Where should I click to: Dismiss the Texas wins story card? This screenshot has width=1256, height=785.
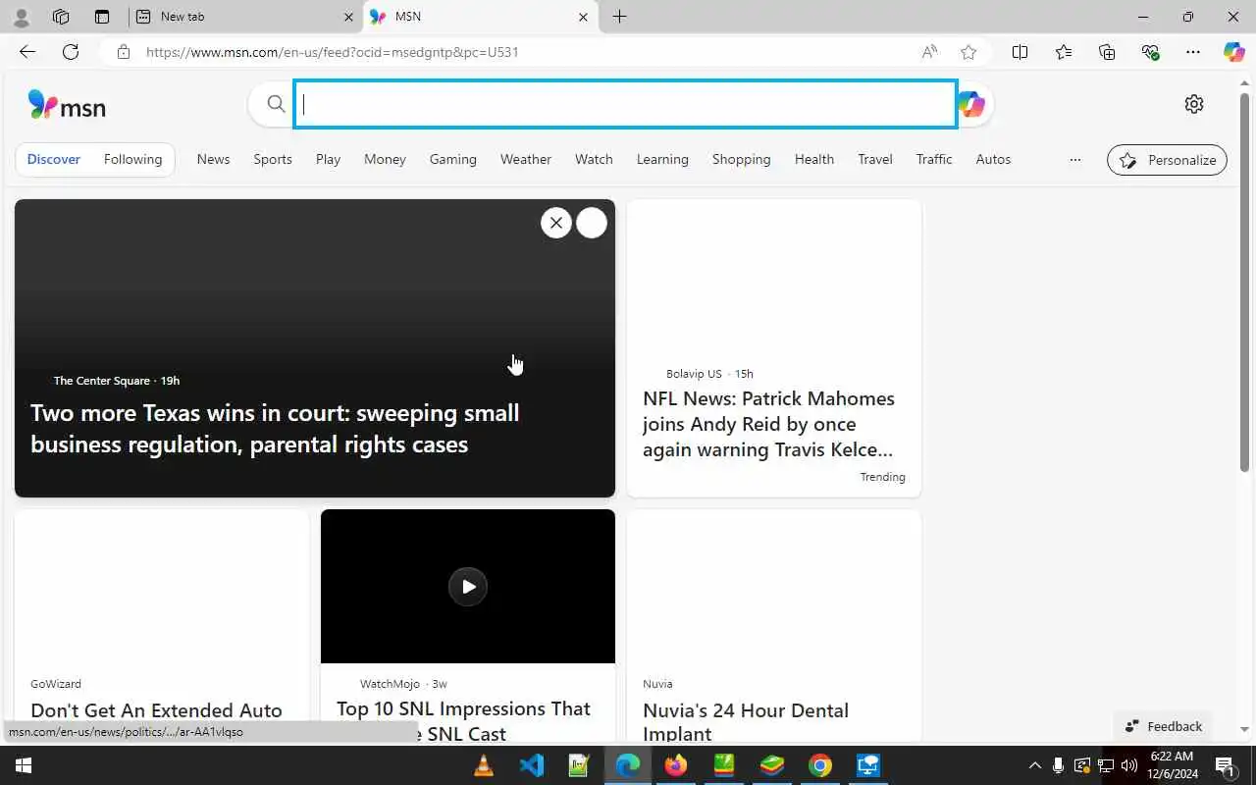pyautogui.click(x=556, y=223)
